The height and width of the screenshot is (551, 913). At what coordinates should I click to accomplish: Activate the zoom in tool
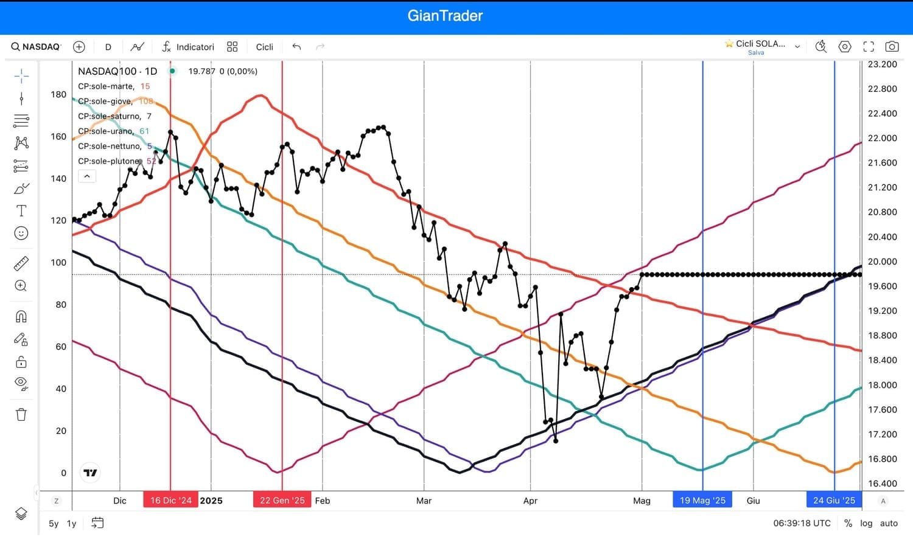click(21, 286)
